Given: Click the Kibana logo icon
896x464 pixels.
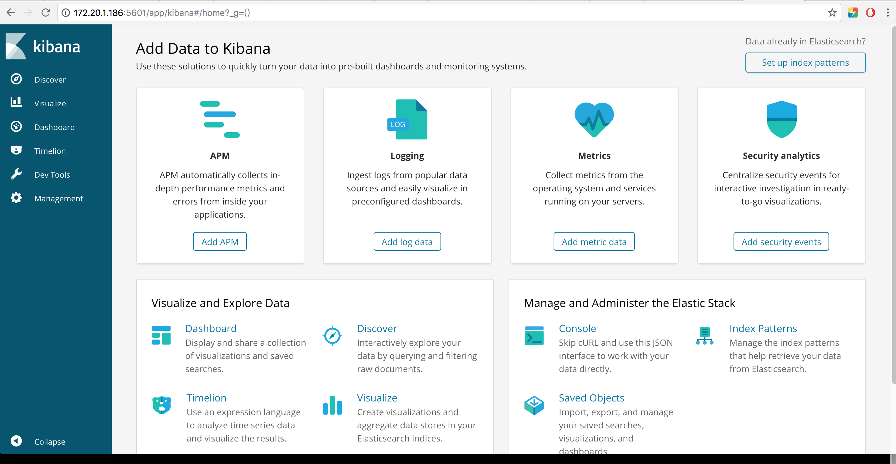Looking at the screenshot, I should tap(16, 46).
